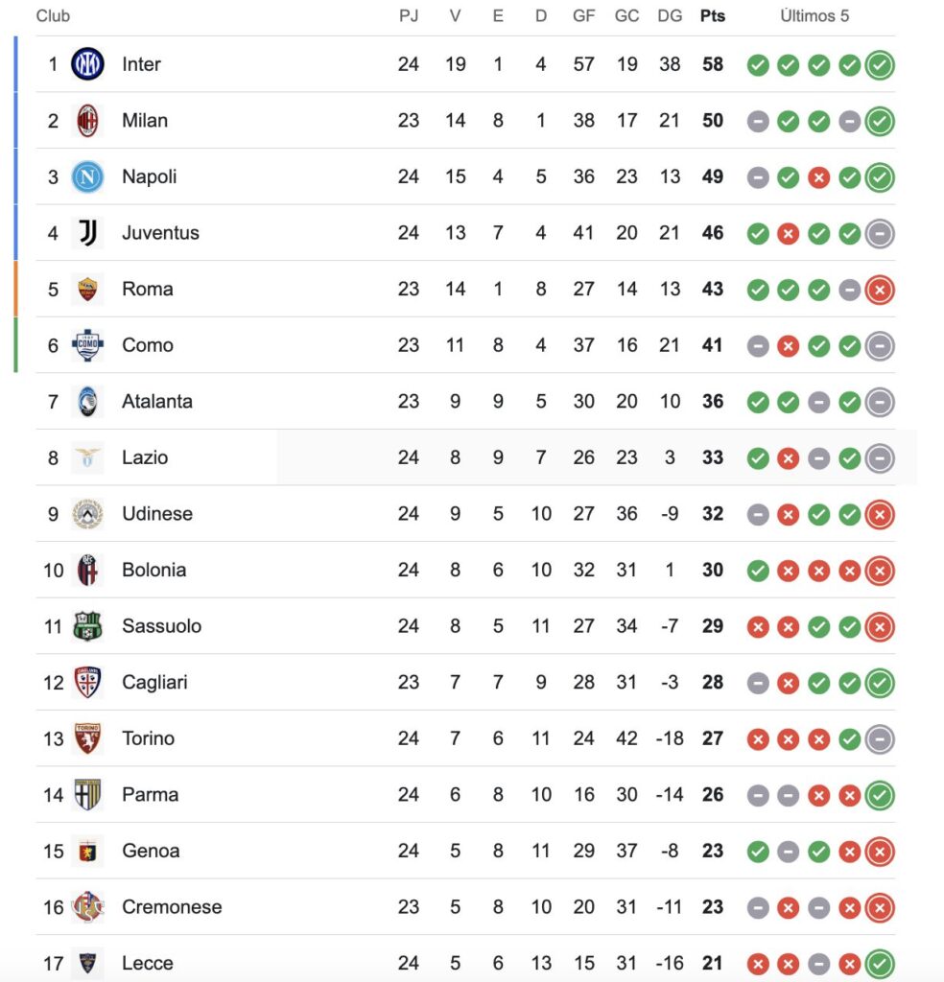
Task: Click the Milan club crest icon
Action: pos(87,121)
